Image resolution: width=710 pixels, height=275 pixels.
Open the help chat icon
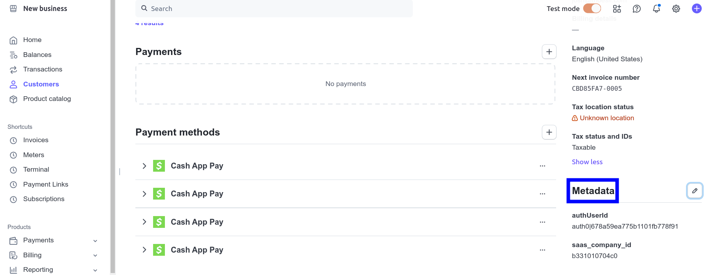point(637,9)
